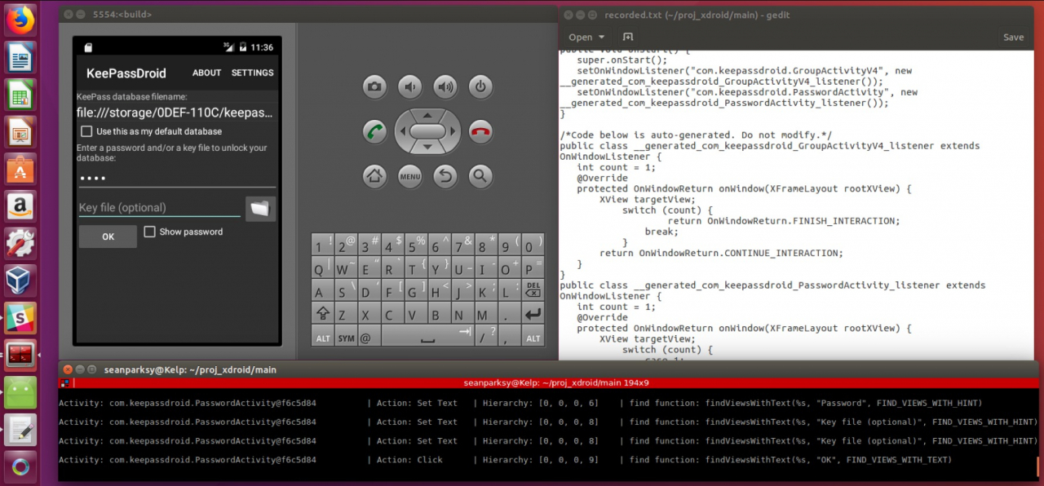Click the D-pad up arrow
1044x486 pixels.
point(428,114)
